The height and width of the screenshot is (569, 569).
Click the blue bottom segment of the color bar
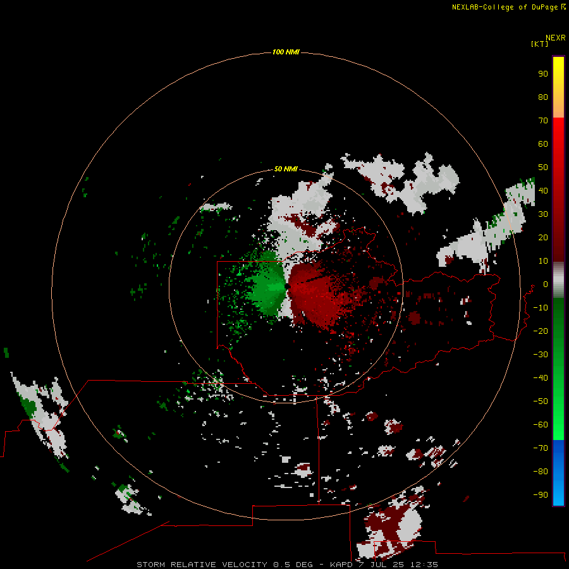(x=558, y=473)
